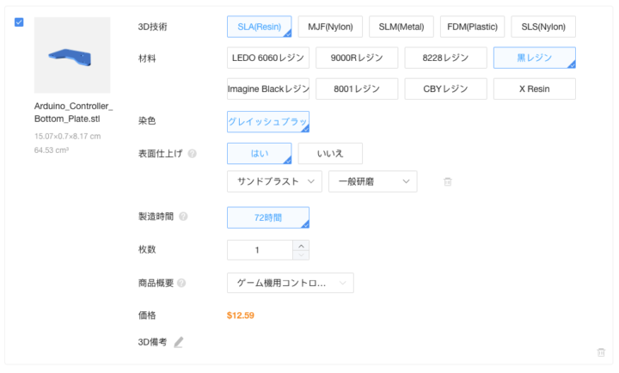Click the bottom-right delete item trash icon
Viewport: 619px width, 373px height.
(601, 352)
